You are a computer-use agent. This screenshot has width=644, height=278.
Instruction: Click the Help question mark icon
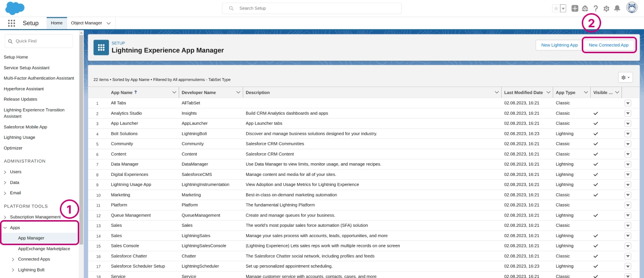tap(595, 8)
